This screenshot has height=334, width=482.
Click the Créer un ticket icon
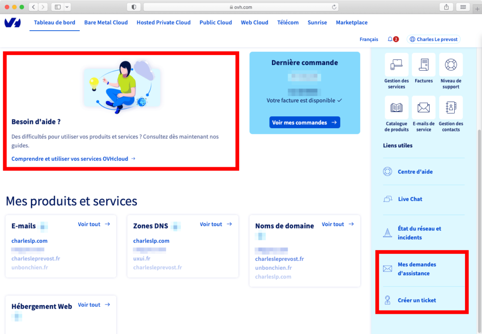pyautogui.click(x=387, y=300)
